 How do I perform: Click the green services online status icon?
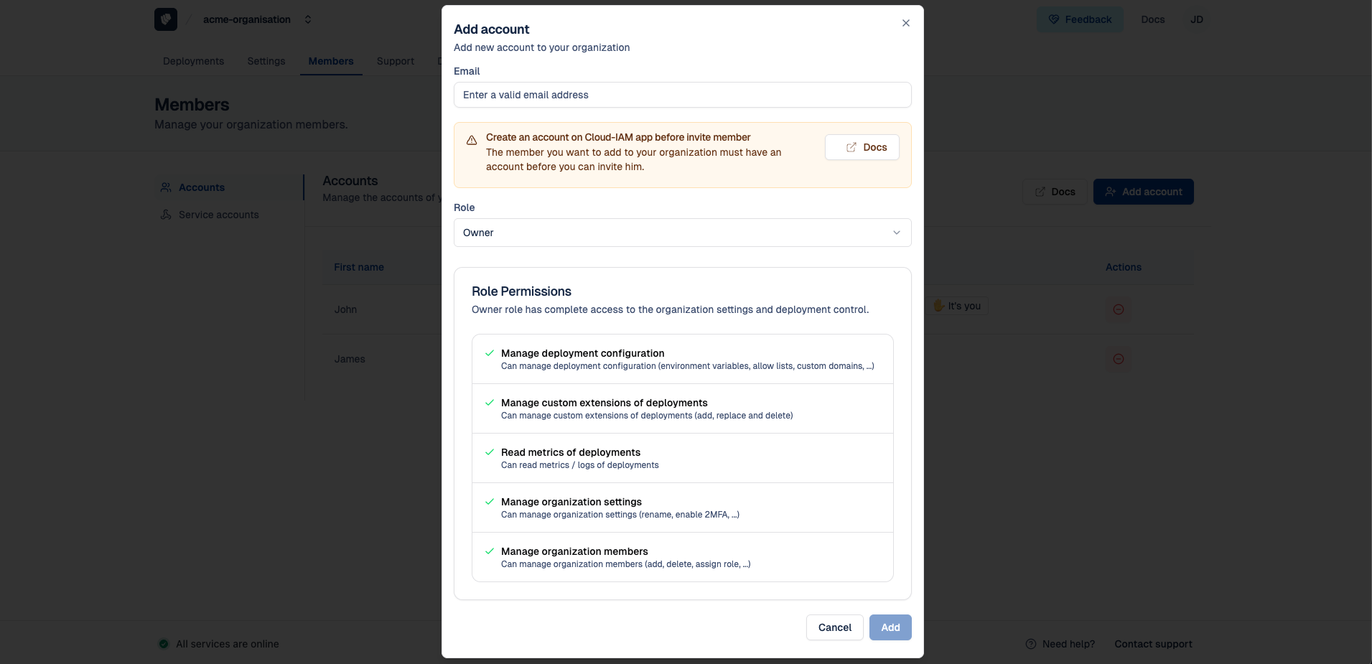tap(164, 644)
